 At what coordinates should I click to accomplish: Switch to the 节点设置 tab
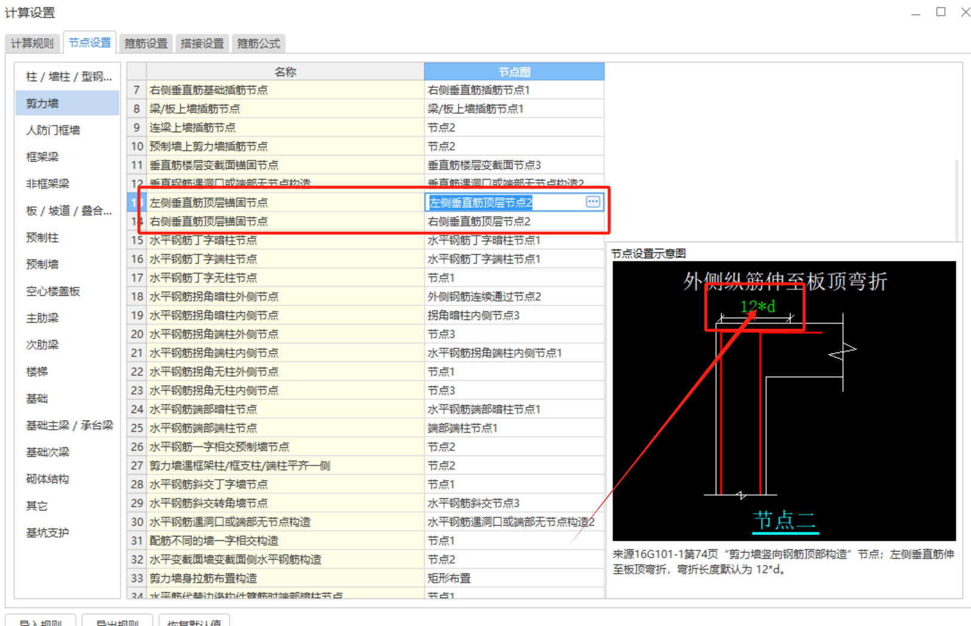point(89,43)
